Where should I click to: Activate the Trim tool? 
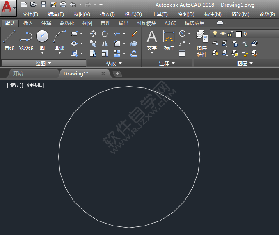pos(117,34)
